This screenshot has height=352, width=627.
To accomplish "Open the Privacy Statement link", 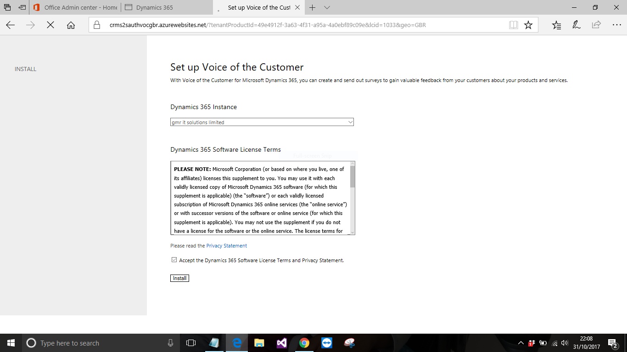I will [x=227, y=246].
